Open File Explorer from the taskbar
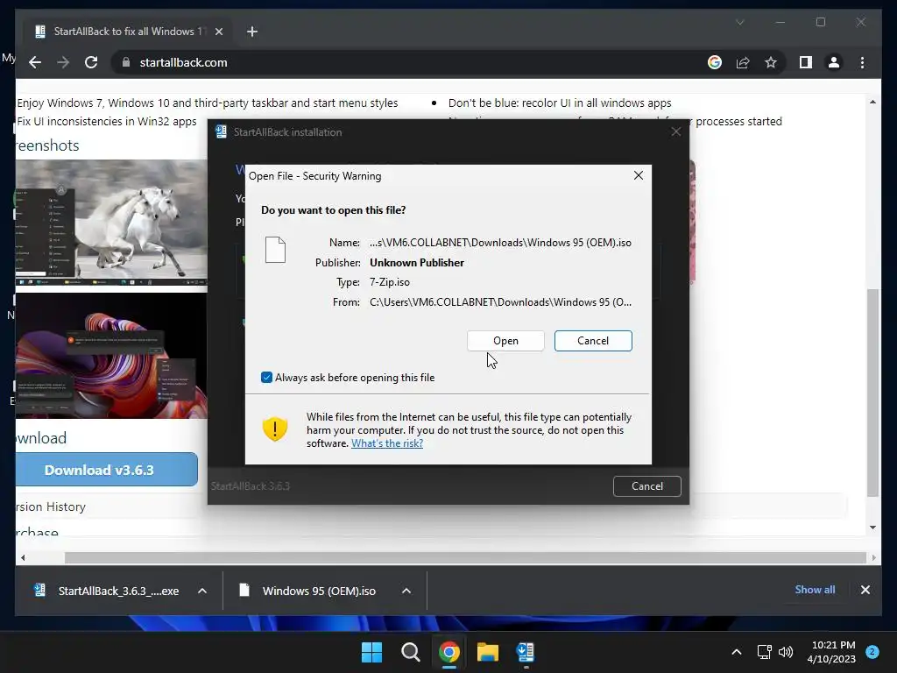Image resolution: width=897 pixels, height=673 pixels. [x=488, y=652]
